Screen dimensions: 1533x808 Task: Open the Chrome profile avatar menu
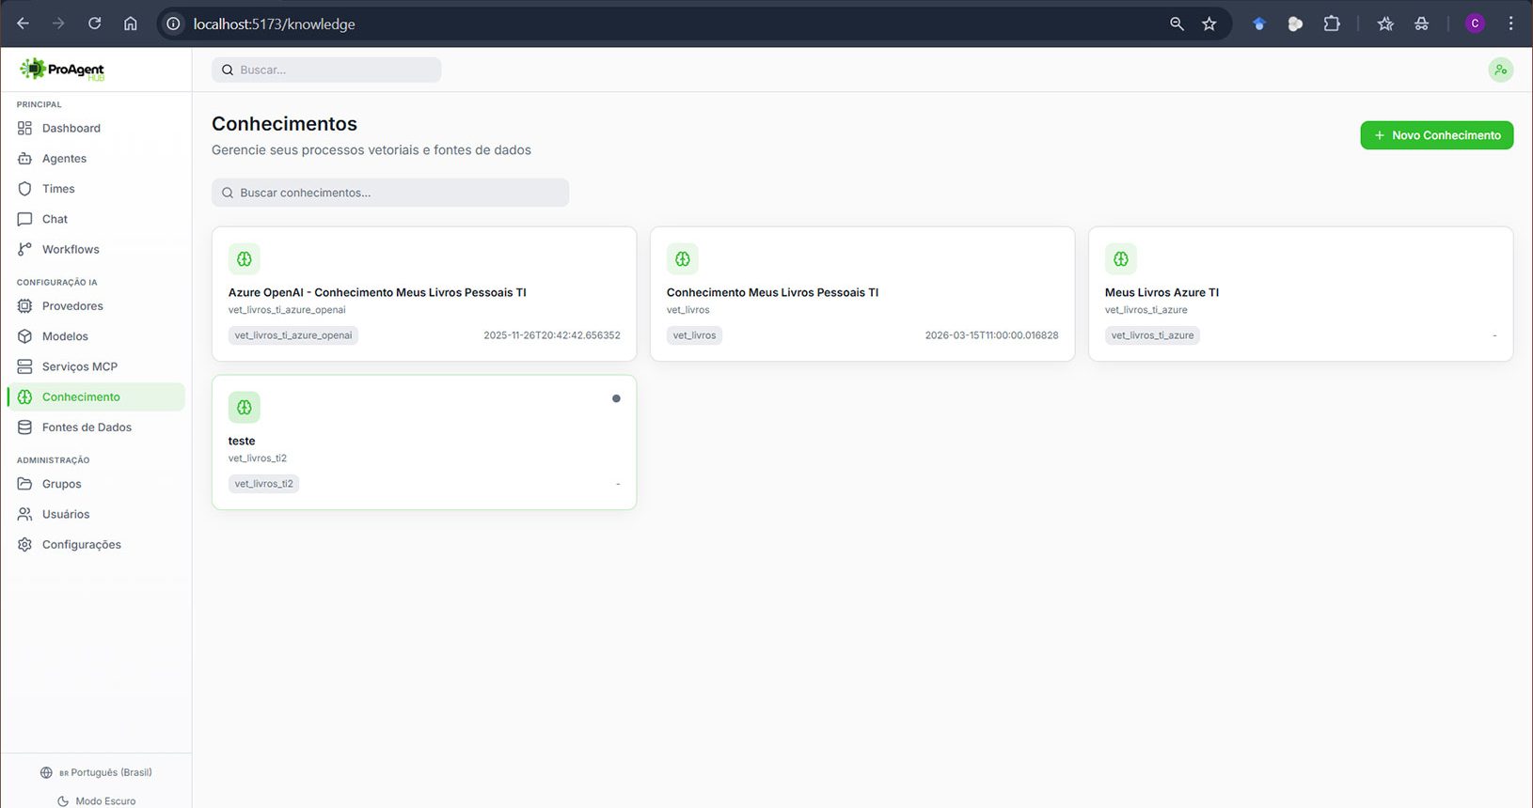[1475, 23]
